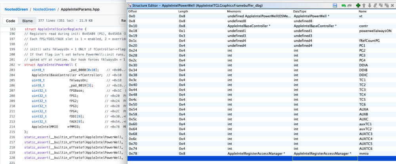Image resolution: width=396 pixels, height=164 pixels.
Task: Click the 'undefined8' DataType cell
Action: coord(303,21)
